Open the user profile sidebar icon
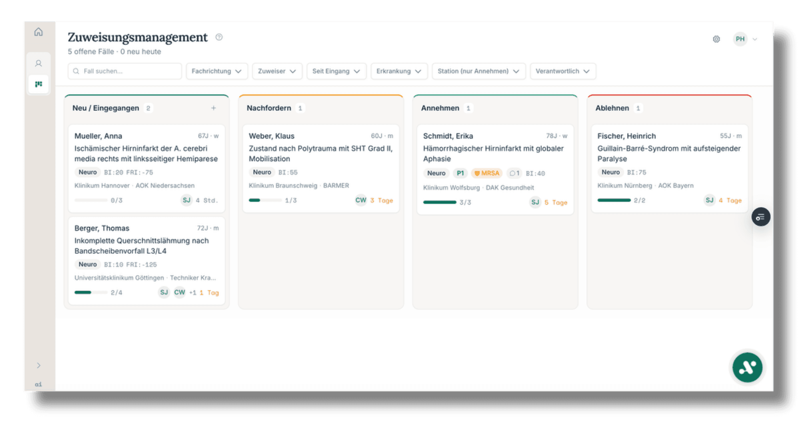 [38, 63]
